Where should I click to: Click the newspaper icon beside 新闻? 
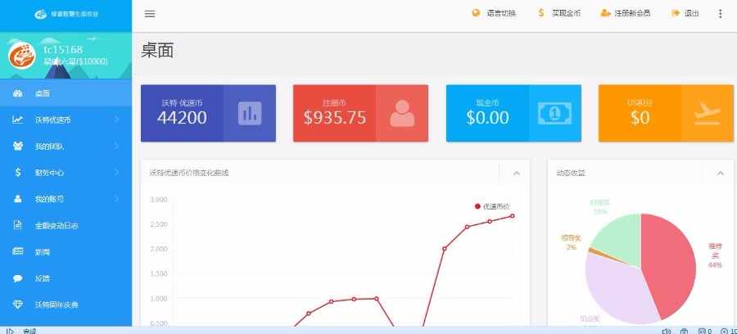click(x=18, y=251)
